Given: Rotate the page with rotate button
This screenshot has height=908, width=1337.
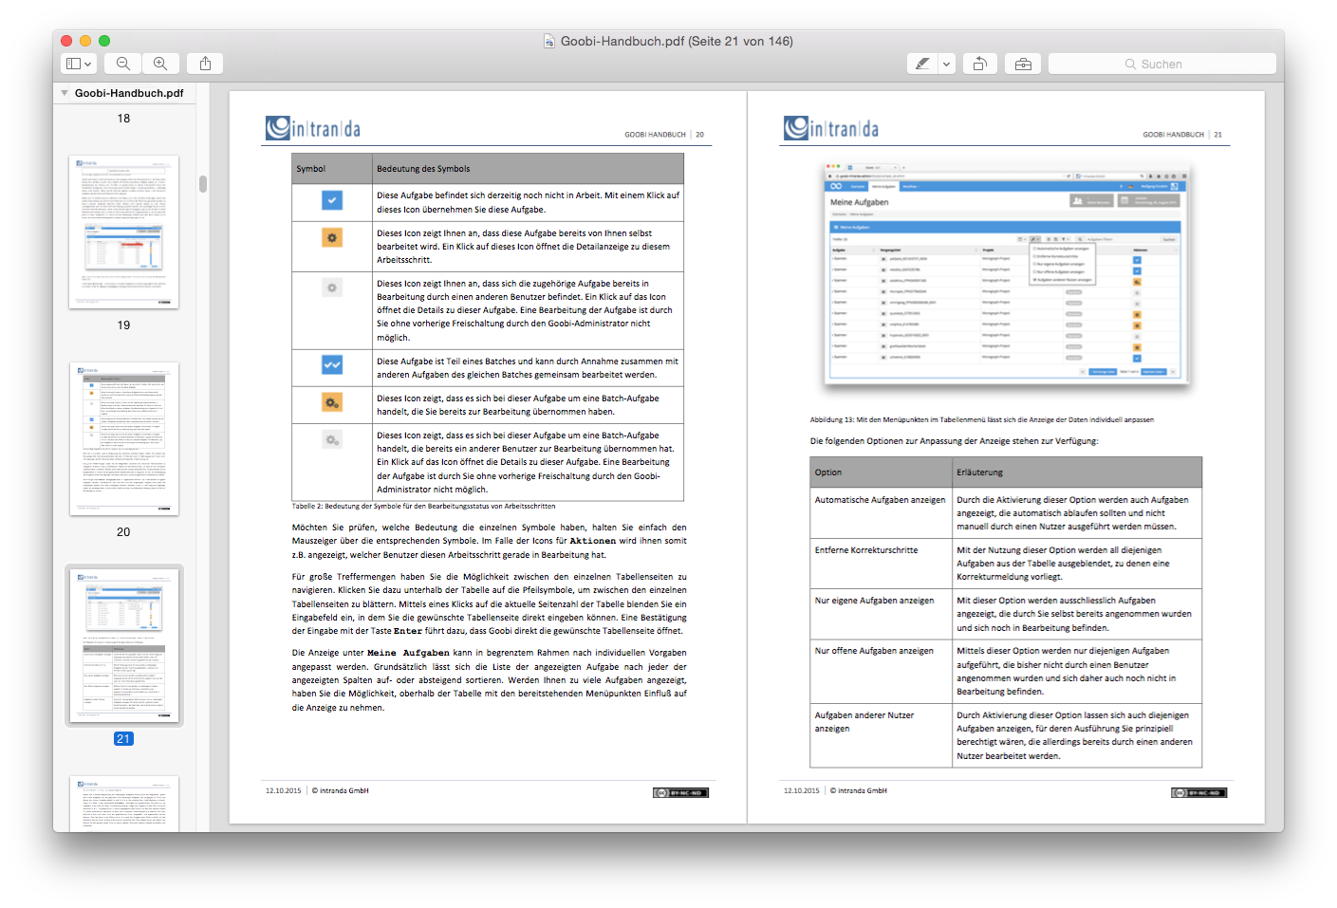Looking at the screenshot, I should 980,64.
